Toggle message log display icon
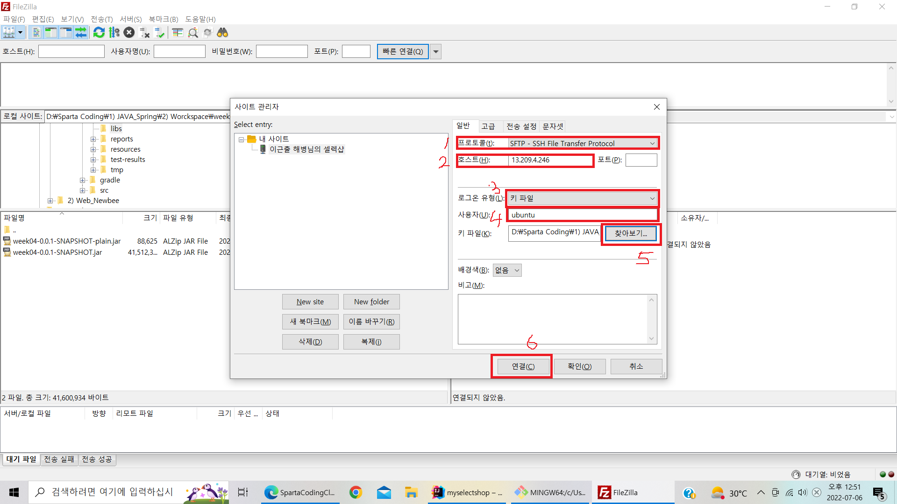897x504 pixels. coord(36,32)
